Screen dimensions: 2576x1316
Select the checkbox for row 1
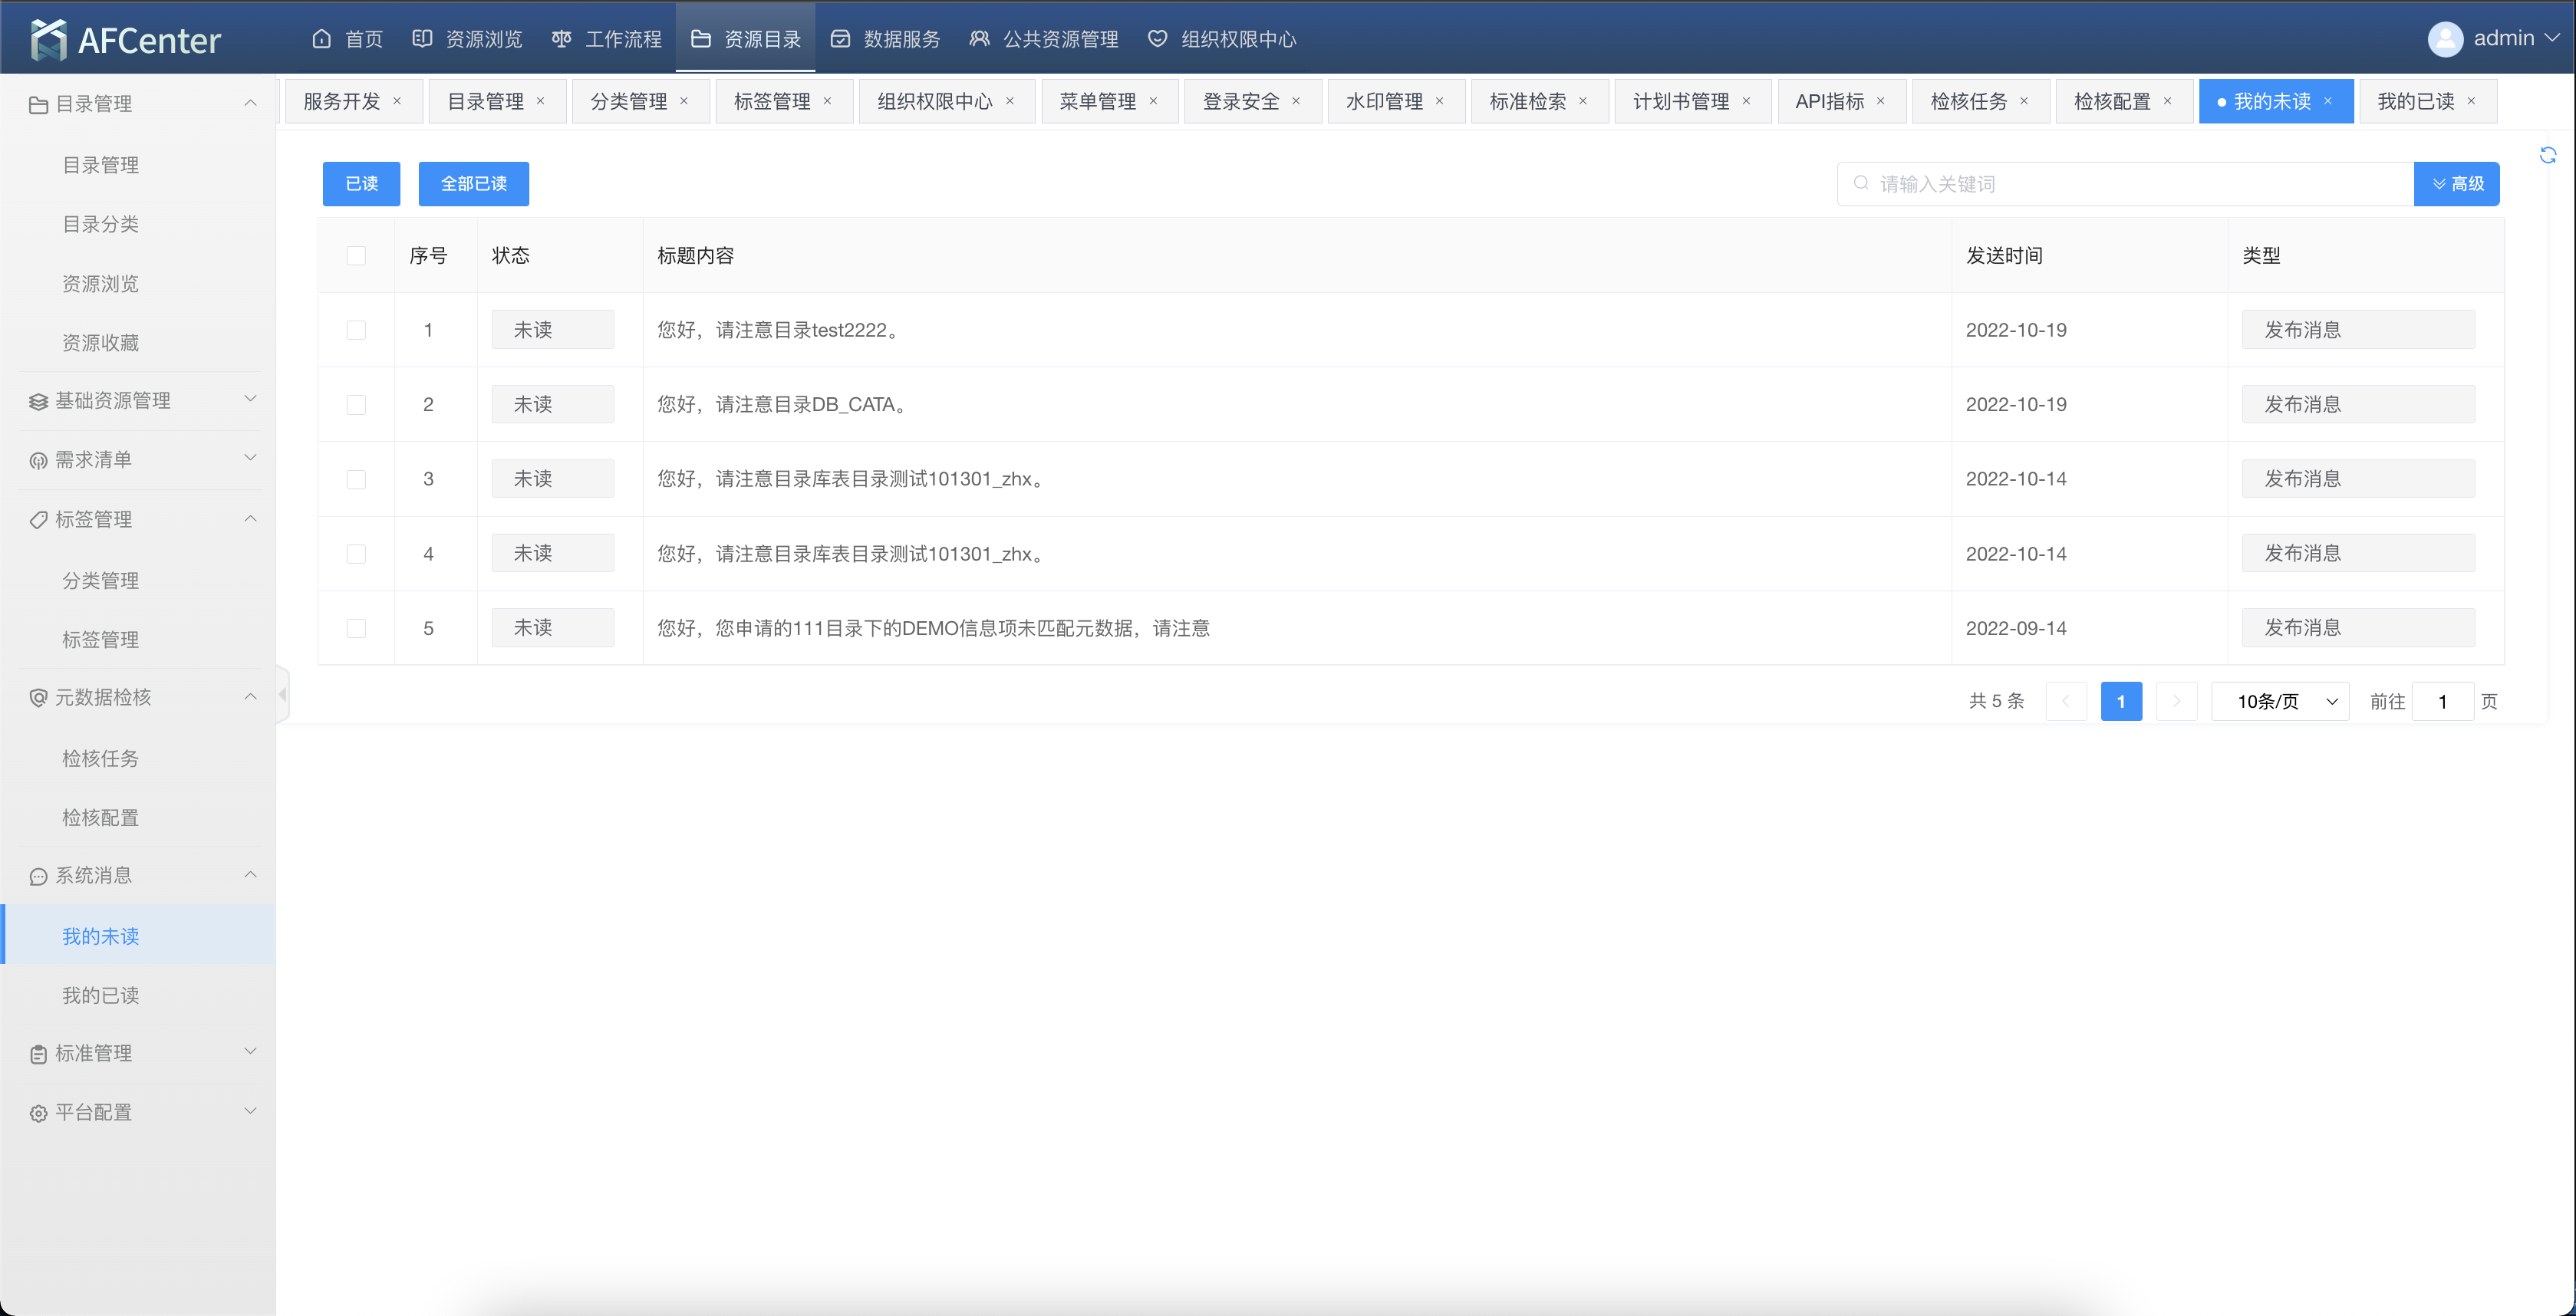[x=356, y=330]
